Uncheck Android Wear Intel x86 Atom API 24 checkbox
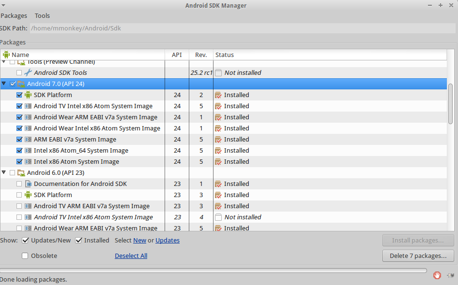The image size is (458, 285). pyautogui.click(x=19, y=128)
